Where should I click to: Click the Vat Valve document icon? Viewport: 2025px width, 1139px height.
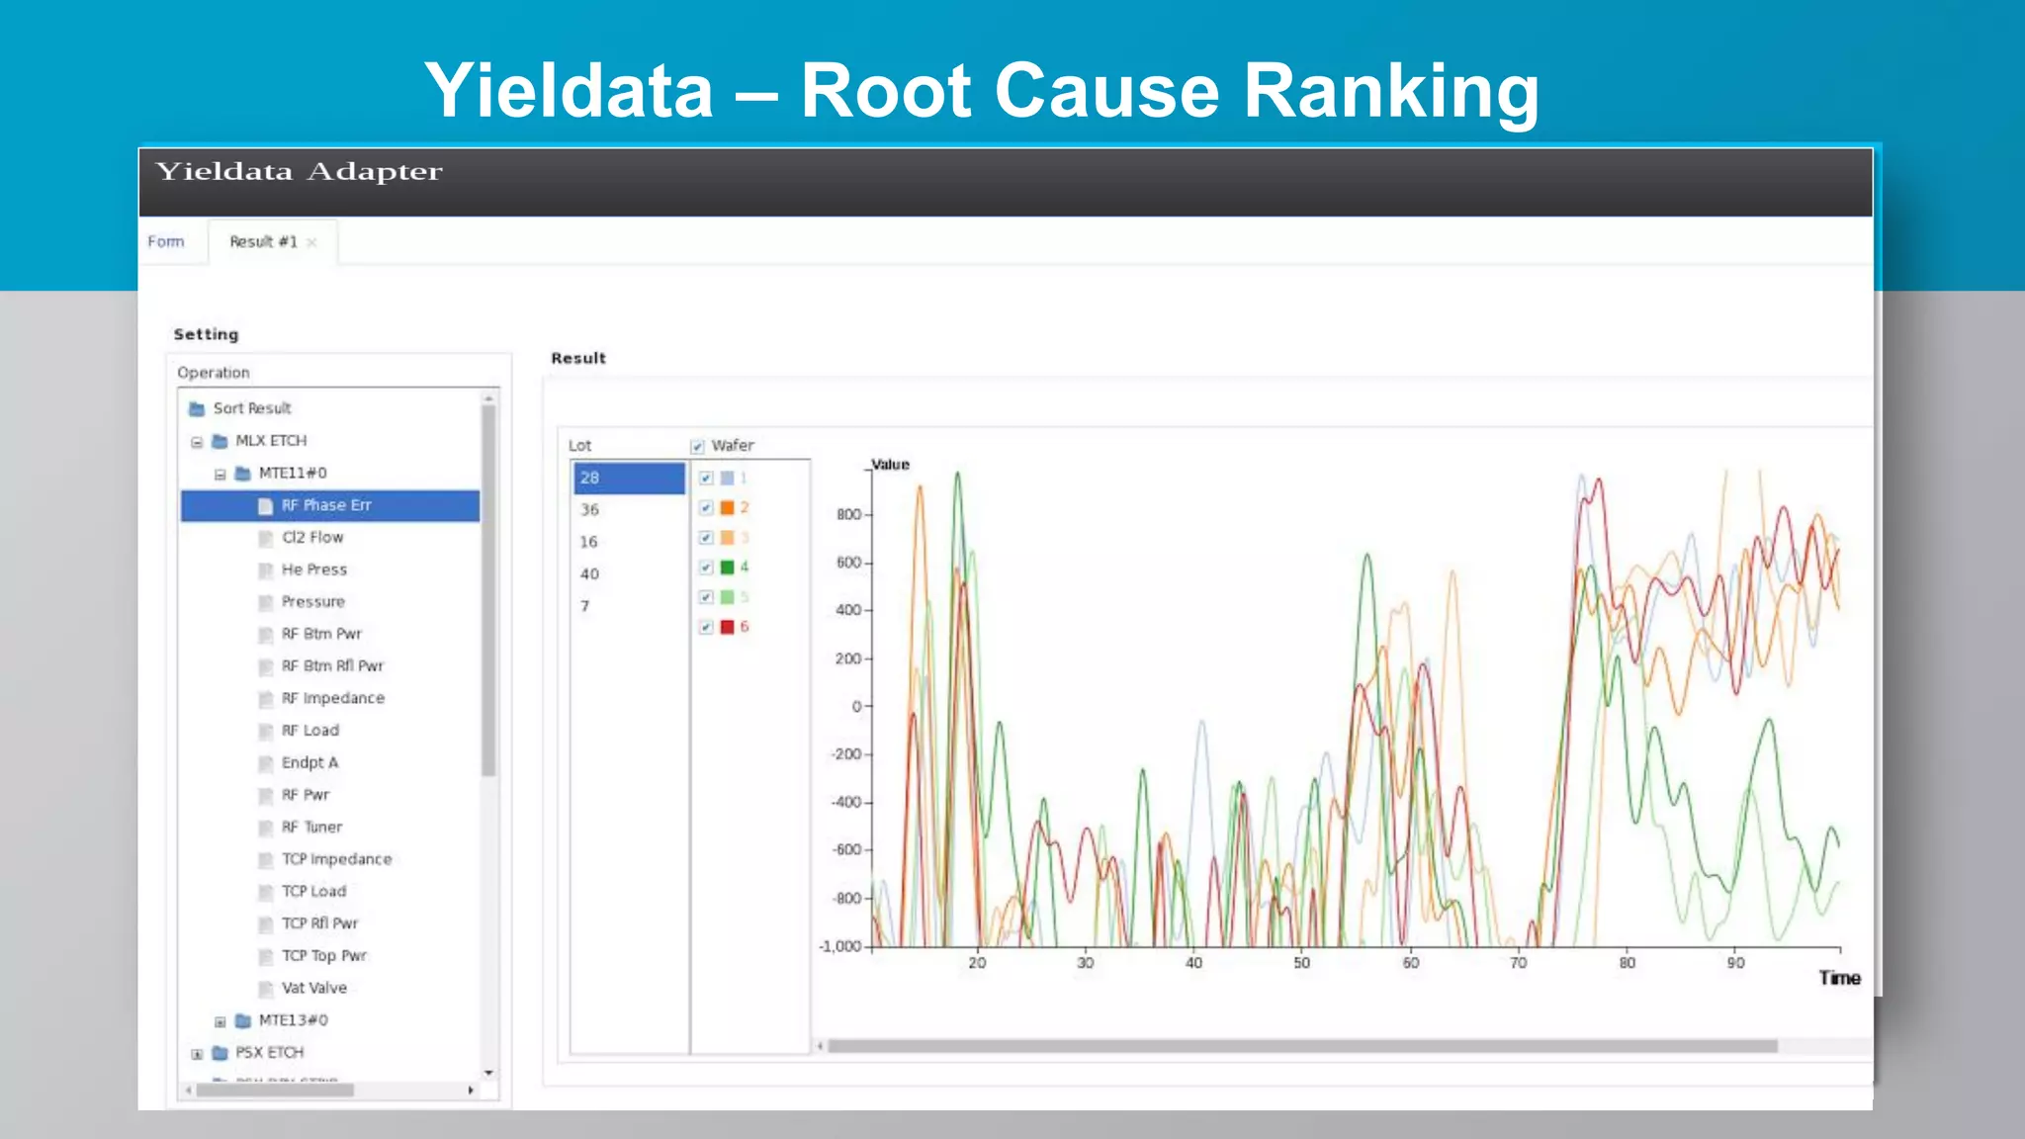coord(265,989)
